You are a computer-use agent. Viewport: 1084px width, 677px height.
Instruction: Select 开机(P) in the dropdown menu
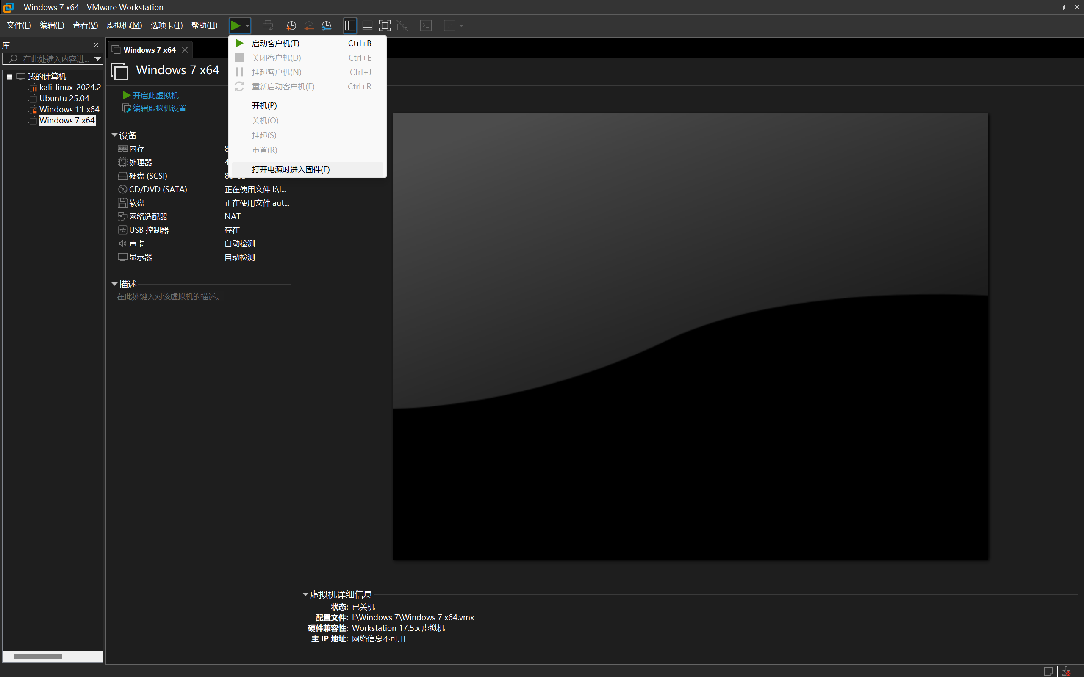(264, 106)
